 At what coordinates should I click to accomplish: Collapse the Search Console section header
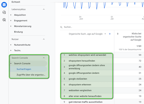coord(44,58)
